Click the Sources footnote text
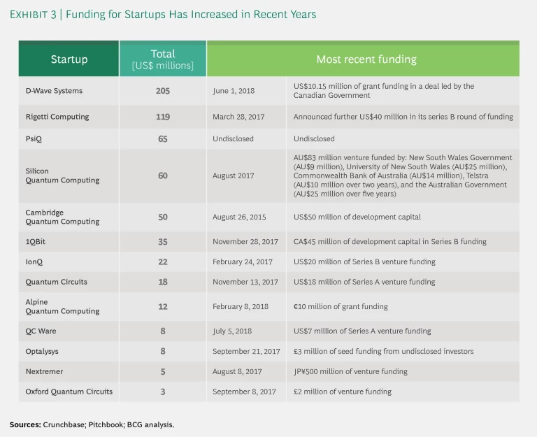 point(92,424)
